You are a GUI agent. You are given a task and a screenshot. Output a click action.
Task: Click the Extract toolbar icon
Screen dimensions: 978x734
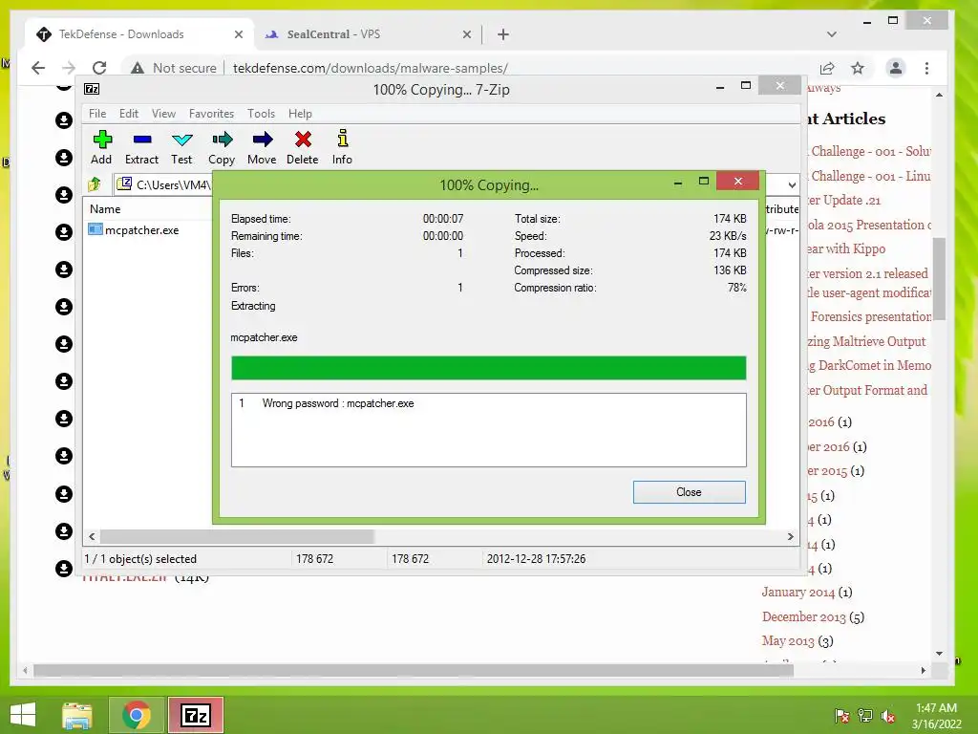click(142, 140)
